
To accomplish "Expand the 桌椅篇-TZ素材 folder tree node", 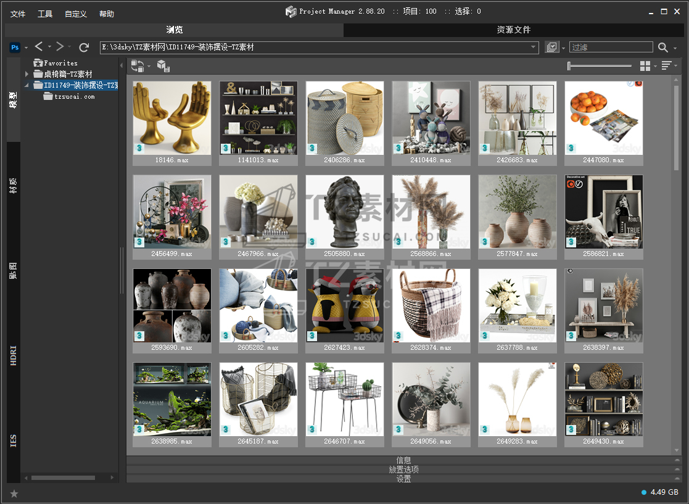I will pos(27,74).
